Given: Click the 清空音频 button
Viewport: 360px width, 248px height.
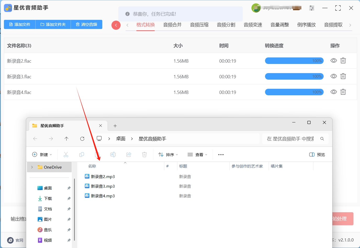Looking at the screenshot, I should tap(87, 25).
